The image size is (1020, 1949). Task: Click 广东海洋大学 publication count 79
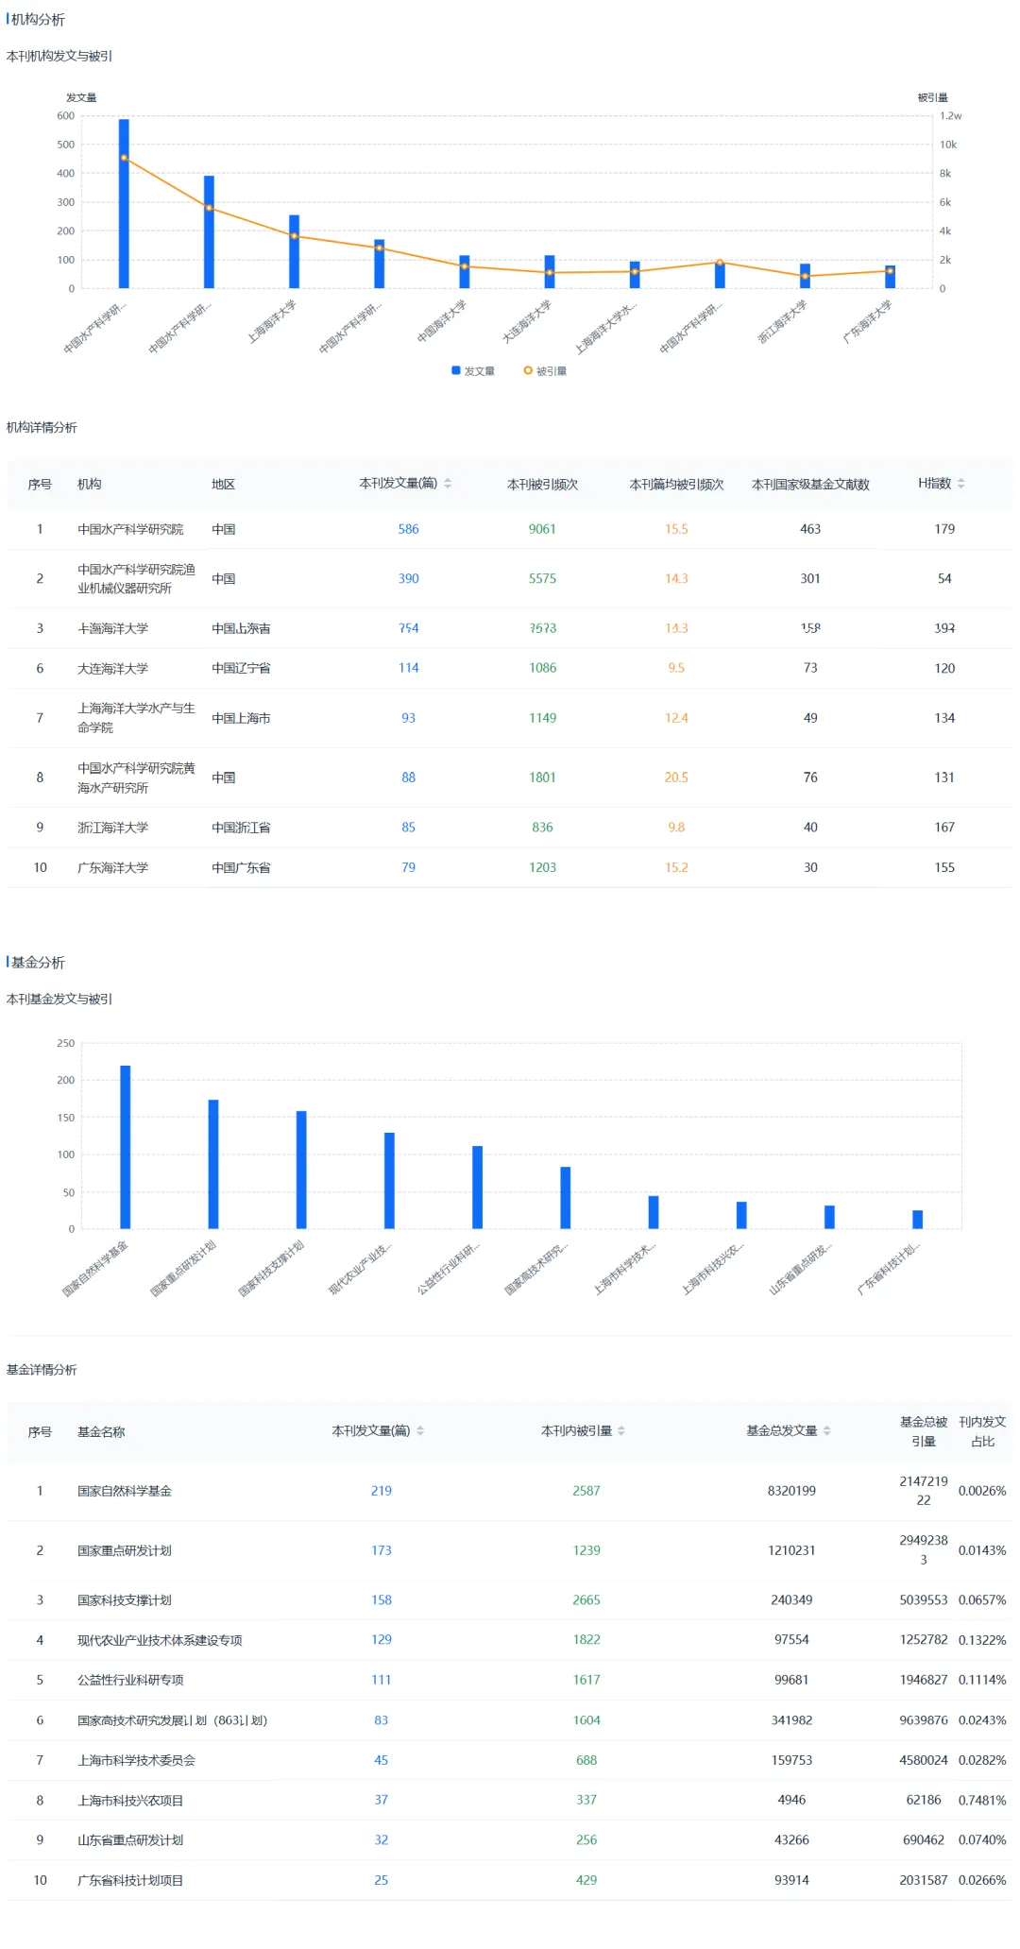click(408, 867)
